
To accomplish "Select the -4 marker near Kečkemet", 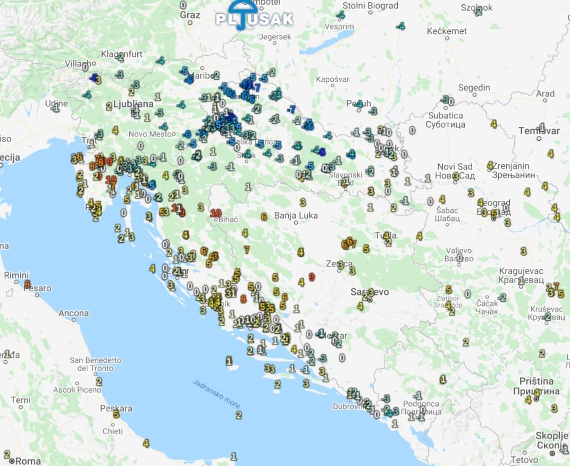I will [x=401, y=26].
